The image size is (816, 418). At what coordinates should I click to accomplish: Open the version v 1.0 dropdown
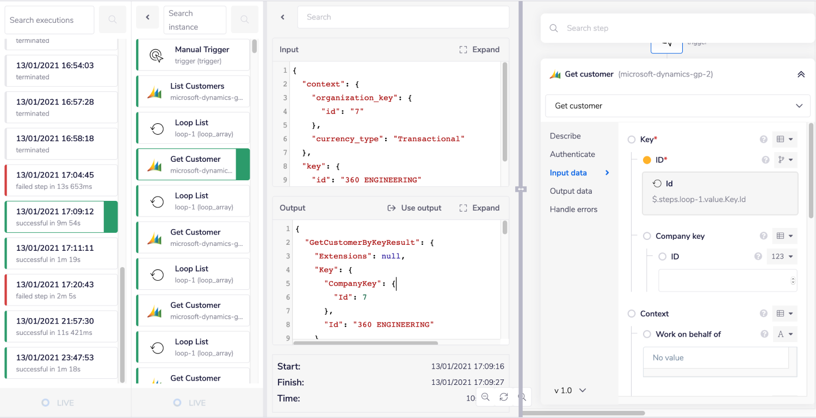coord(570,390)
